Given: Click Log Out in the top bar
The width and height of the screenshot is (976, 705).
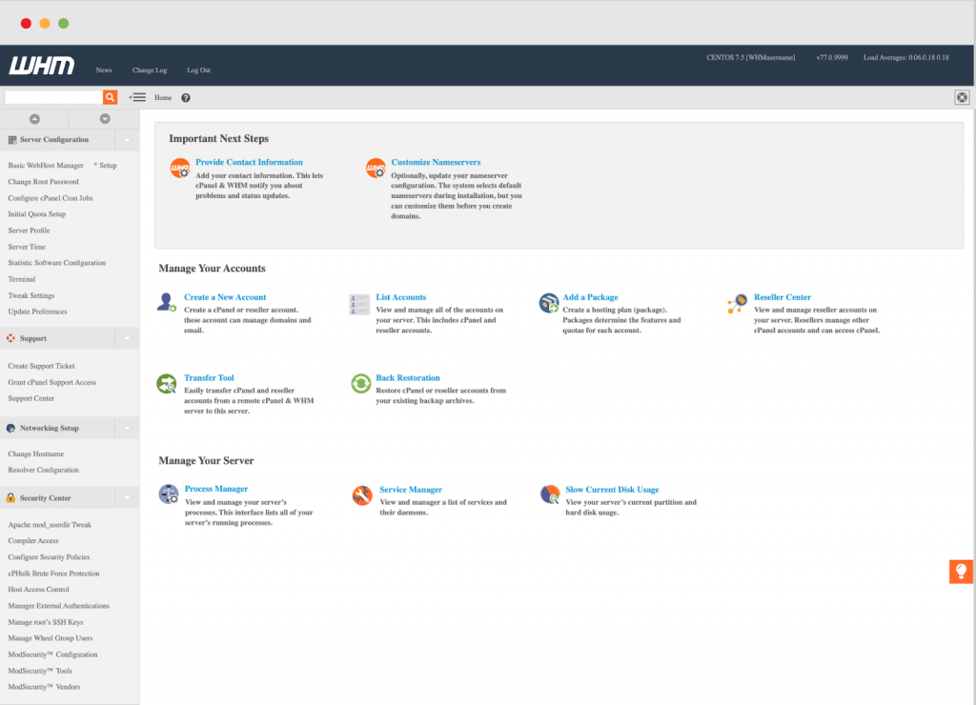Looking at the screenshot, I should [x=197, y=70].
